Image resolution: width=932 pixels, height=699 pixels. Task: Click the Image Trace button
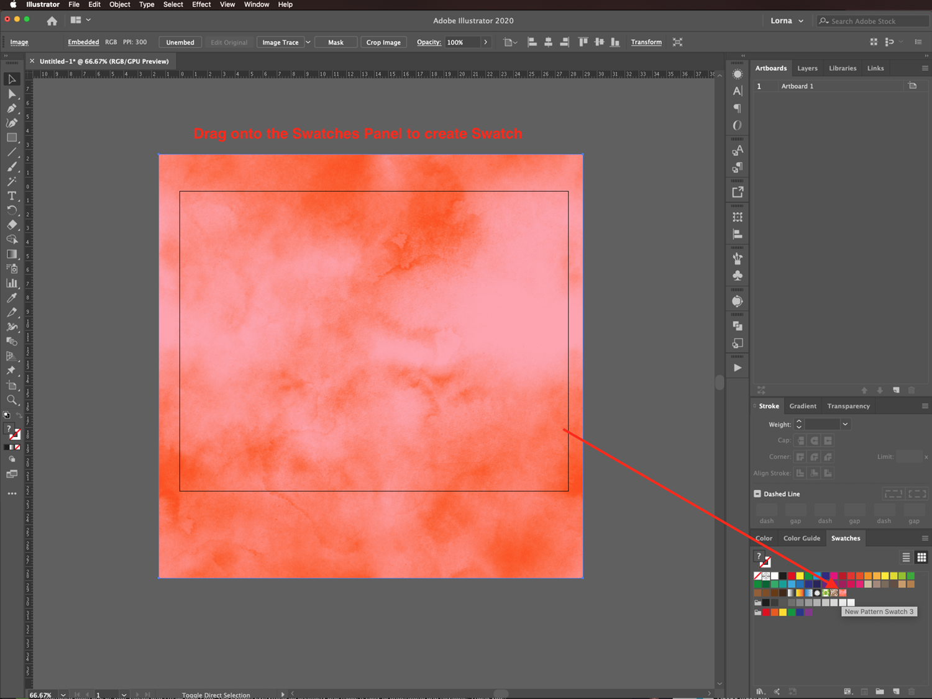[280, 42]
